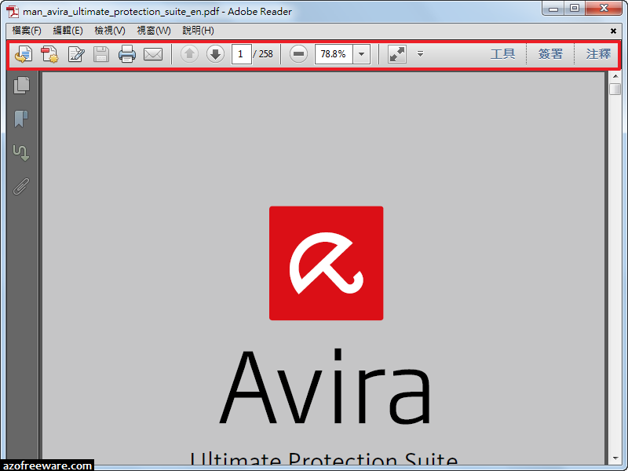Open the 注釋 comment pane
Screen dimensions: 628x471
click(599, 54)
